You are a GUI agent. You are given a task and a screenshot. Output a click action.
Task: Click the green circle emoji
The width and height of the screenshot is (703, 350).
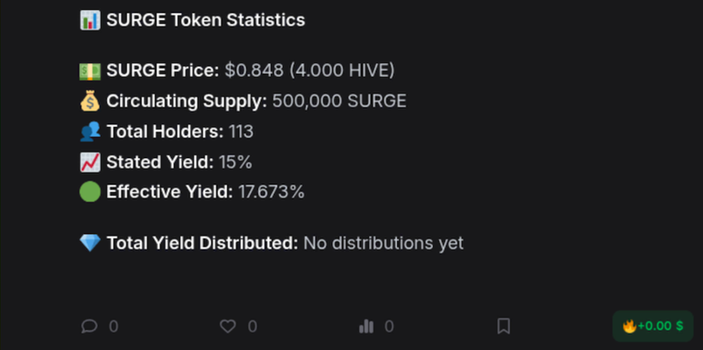click(90, 193)
